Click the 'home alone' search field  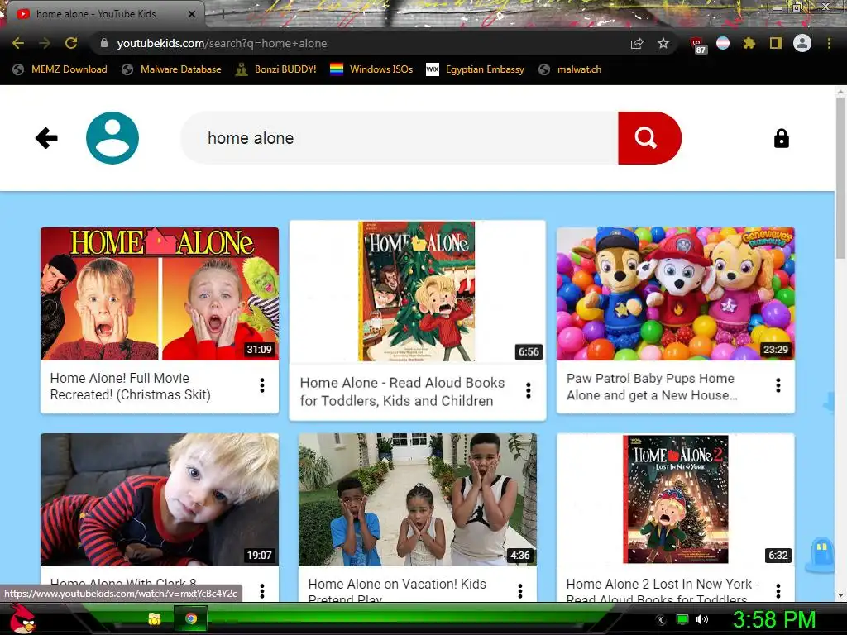coord(400,138)
